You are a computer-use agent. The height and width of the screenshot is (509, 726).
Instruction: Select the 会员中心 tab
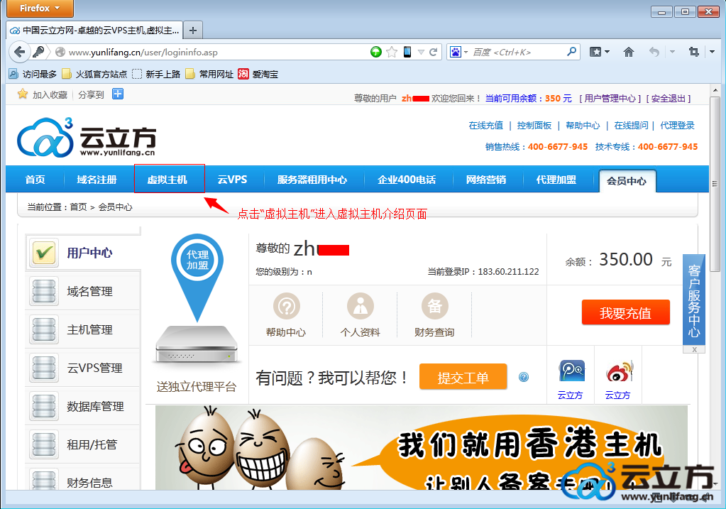[x=627, y=180]
